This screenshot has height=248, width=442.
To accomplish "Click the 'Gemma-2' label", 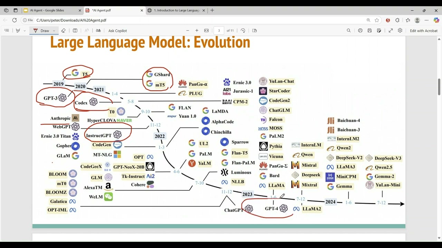I will coord(384,176).
